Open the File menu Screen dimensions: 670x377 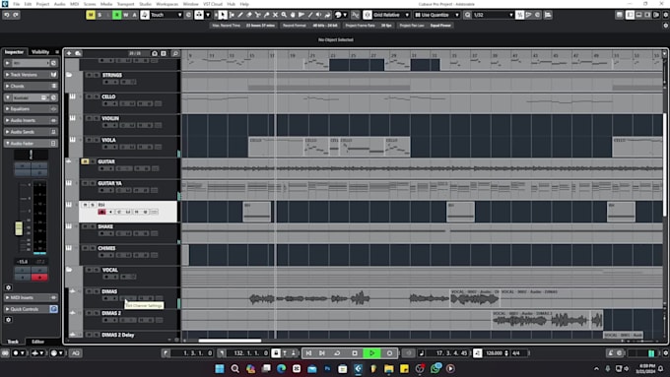click(x=16, y=4)
